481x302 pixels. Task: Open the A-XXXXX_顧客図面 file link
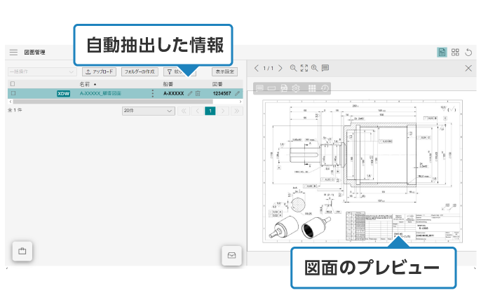click(x=100, y=93)
